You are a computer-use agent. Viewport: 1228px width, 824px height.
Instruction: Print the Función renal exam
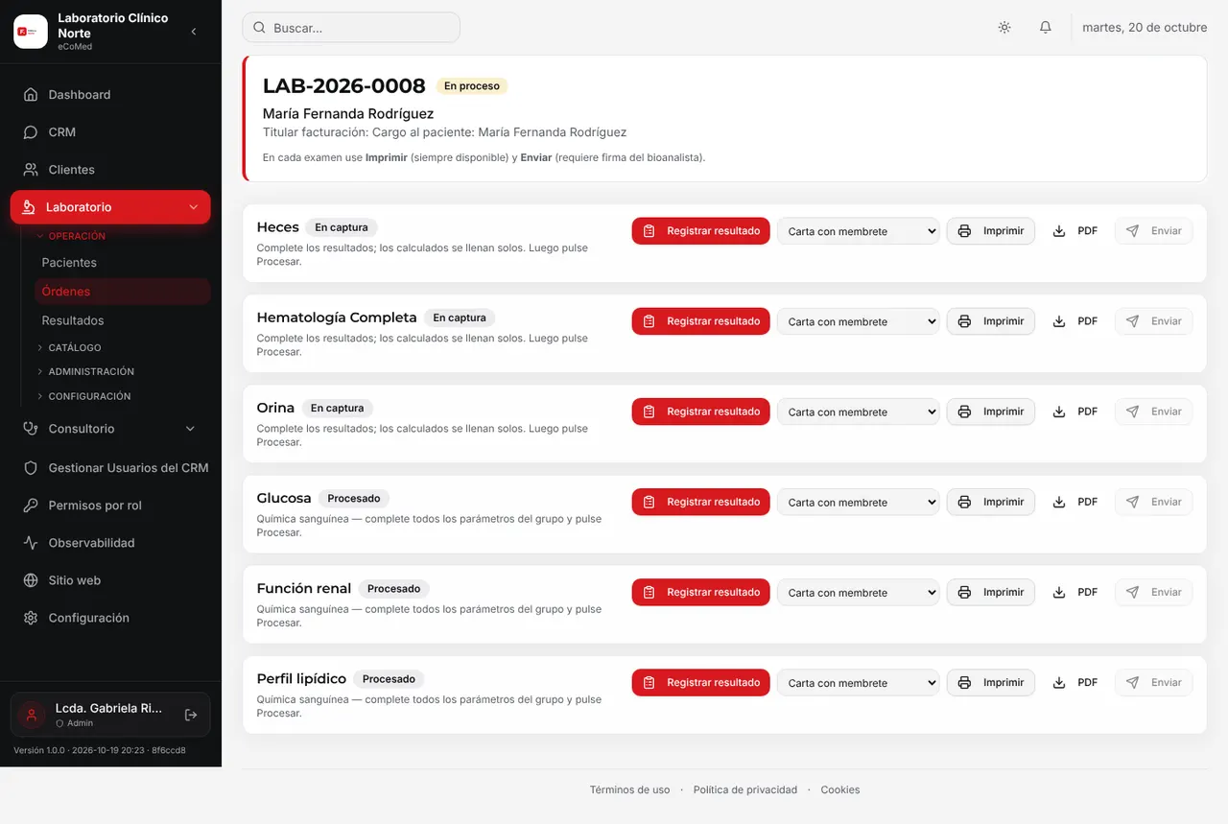coord(991,592)
